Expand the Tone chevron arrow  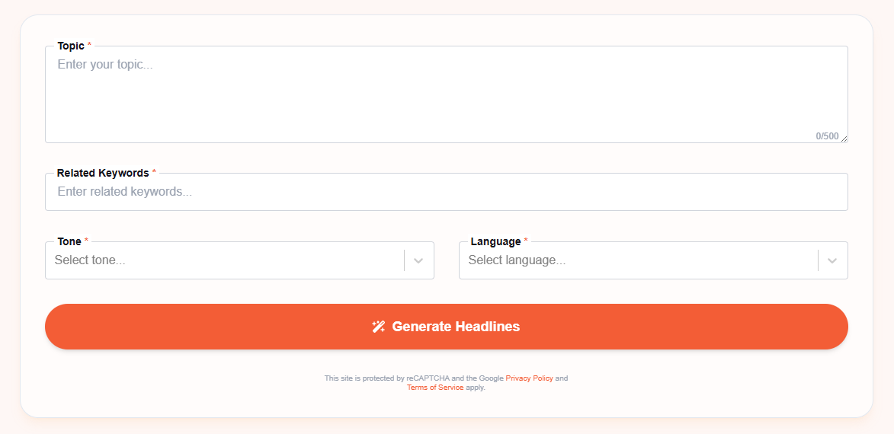point(418,261)
